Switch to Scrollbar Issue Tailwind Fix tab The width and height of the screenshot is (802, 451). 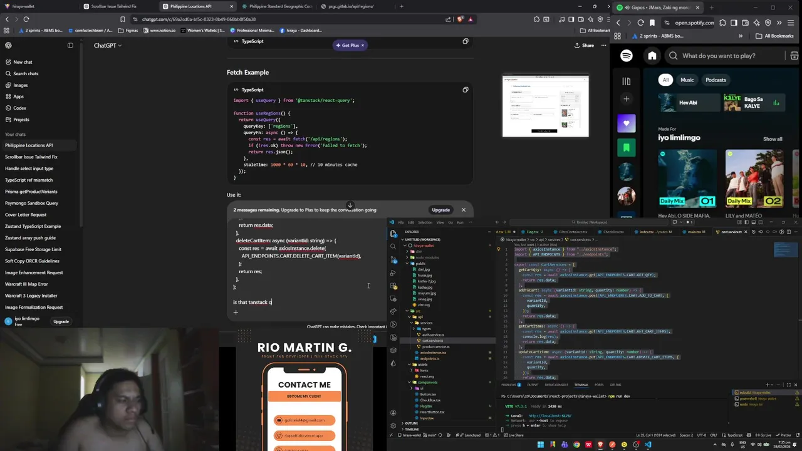[x=113, y=6]
